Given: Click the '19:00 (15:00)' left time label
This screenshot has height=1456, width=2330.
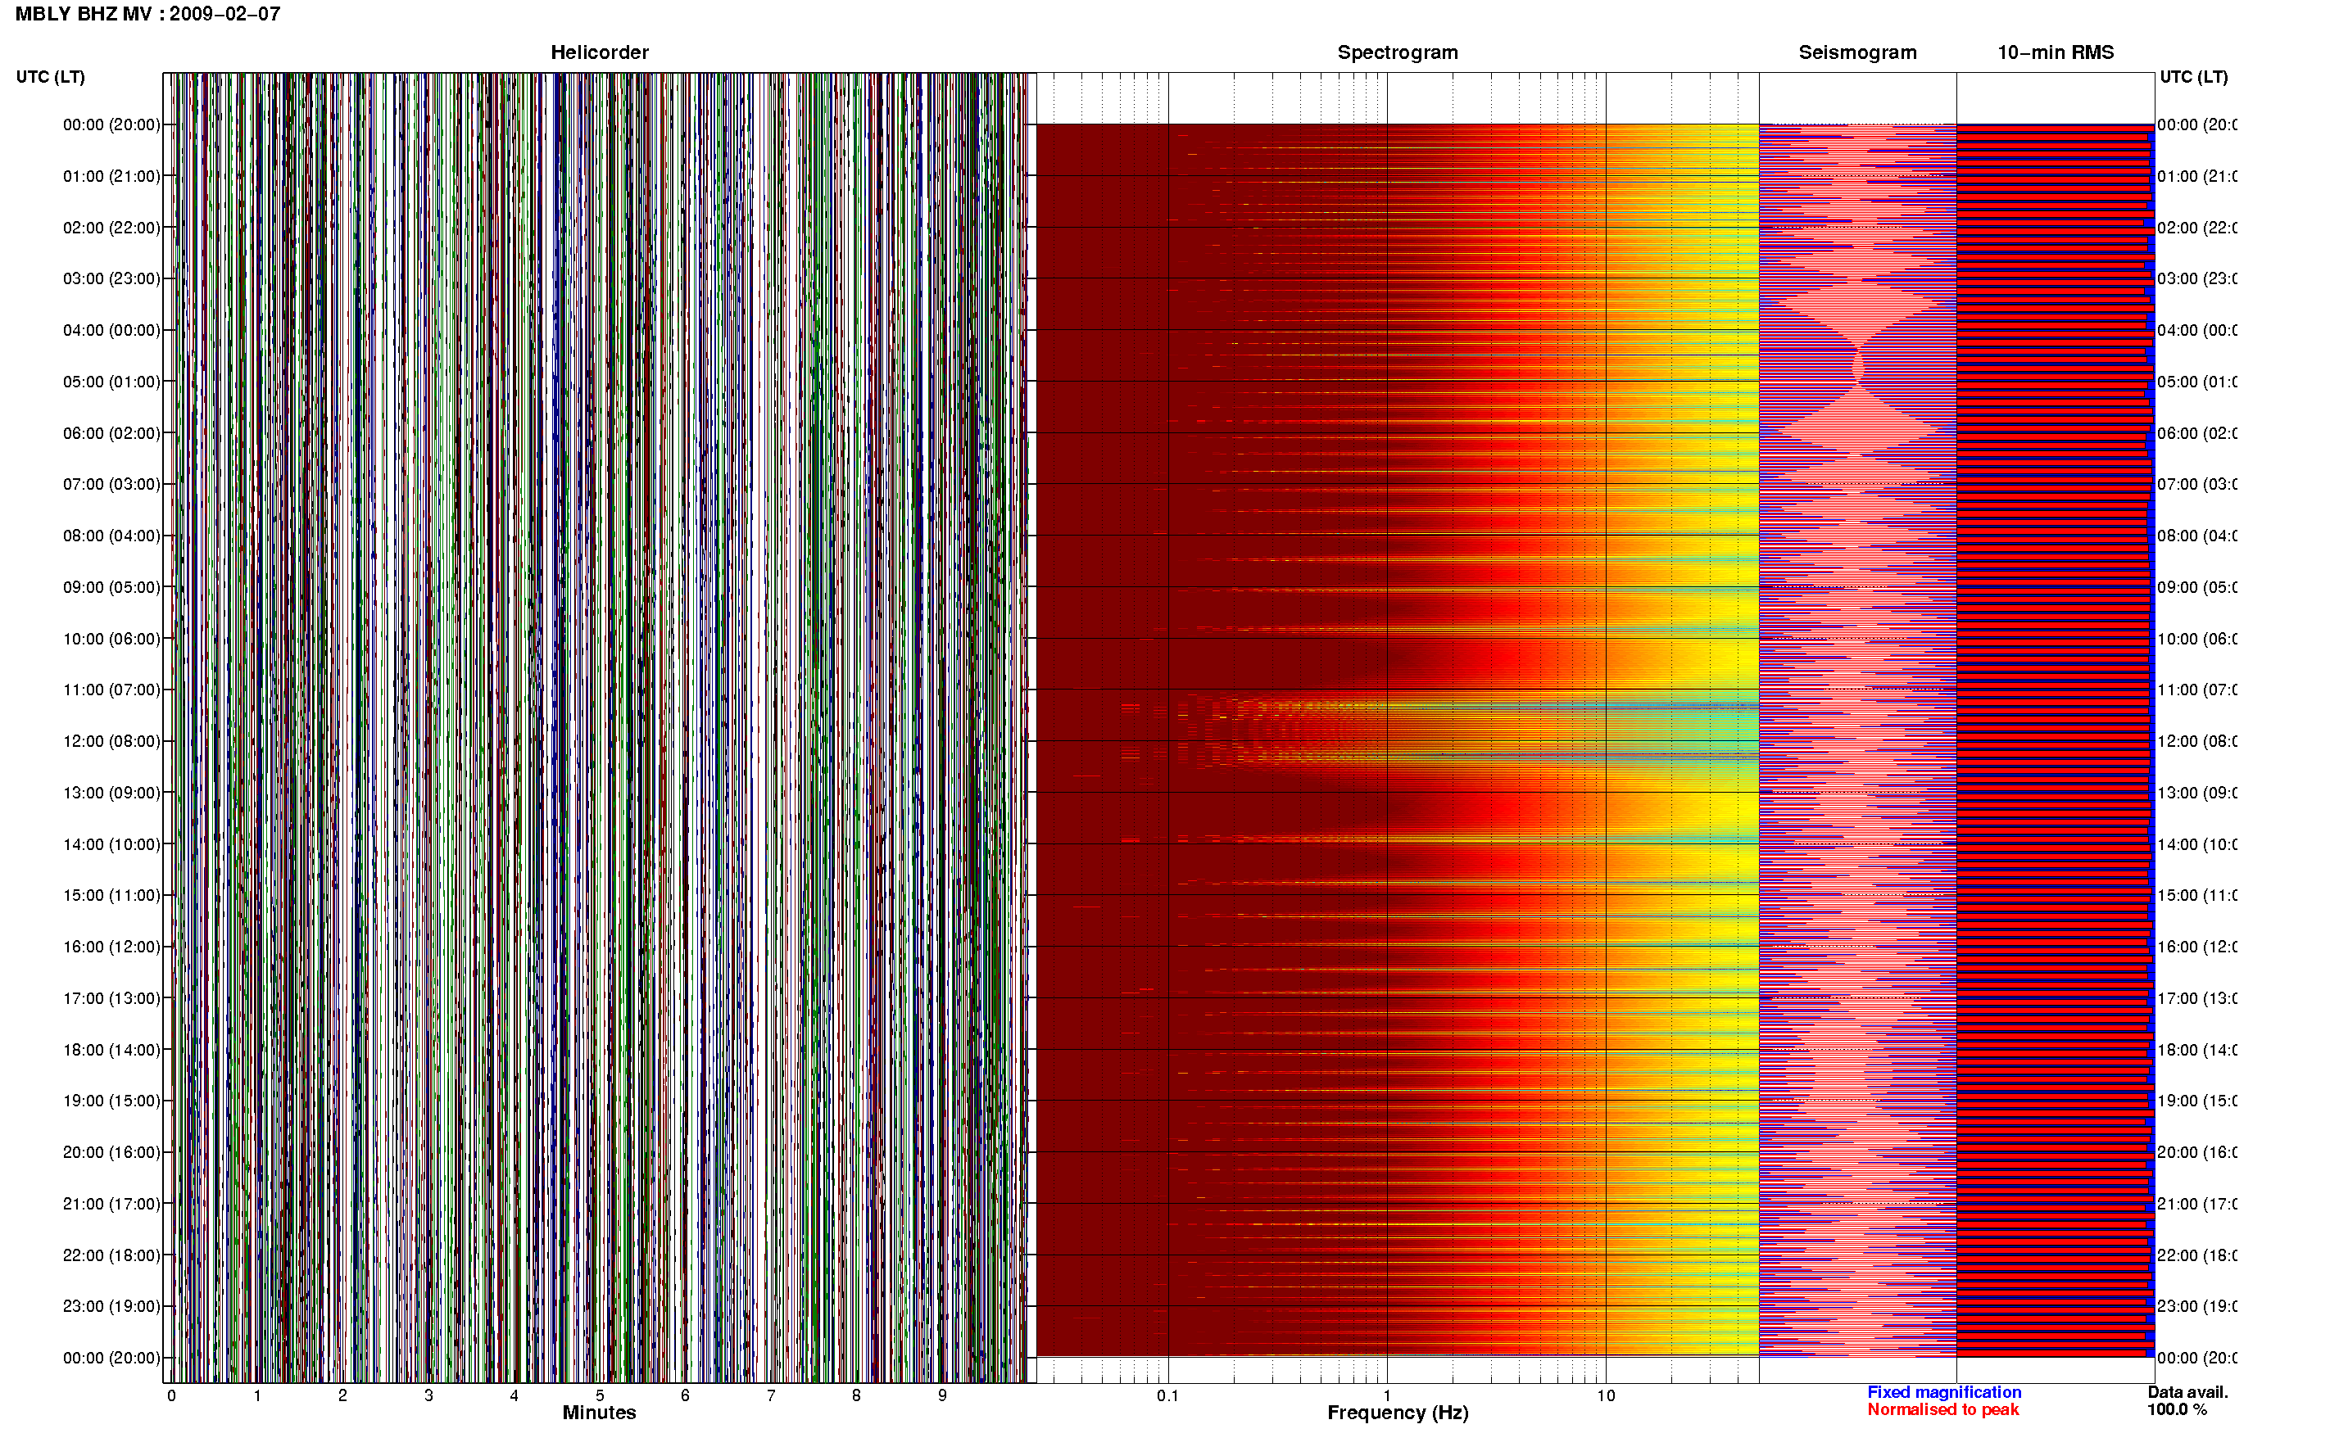Looking at the screenshot, I should 111,1101.
